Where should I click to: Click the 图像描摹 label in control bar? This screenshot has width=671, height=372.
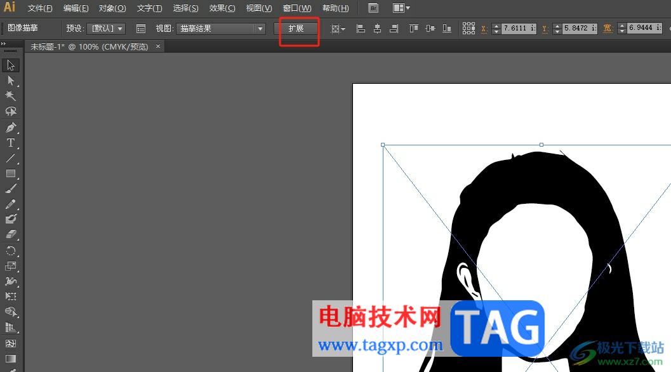(x=23, y=28)
